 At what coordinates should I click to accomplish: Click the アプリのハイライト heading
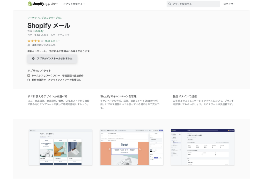click(39, 71)
